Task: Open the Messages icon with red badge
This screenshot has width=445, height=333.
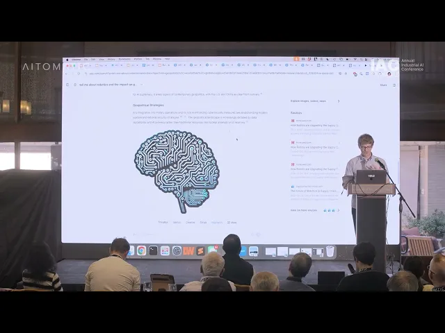Action: click(x=212, y=250)
